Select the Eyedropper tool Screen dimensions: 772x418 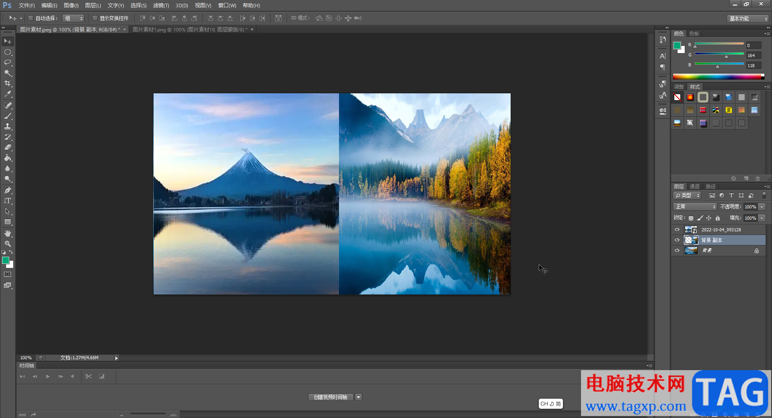[8, 94]
